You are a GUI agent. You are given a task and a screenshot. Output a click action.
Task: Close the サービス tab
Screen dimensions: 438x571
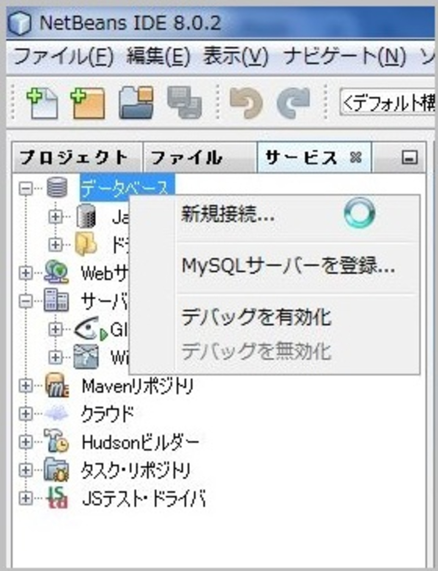click(x=355, y=157)
